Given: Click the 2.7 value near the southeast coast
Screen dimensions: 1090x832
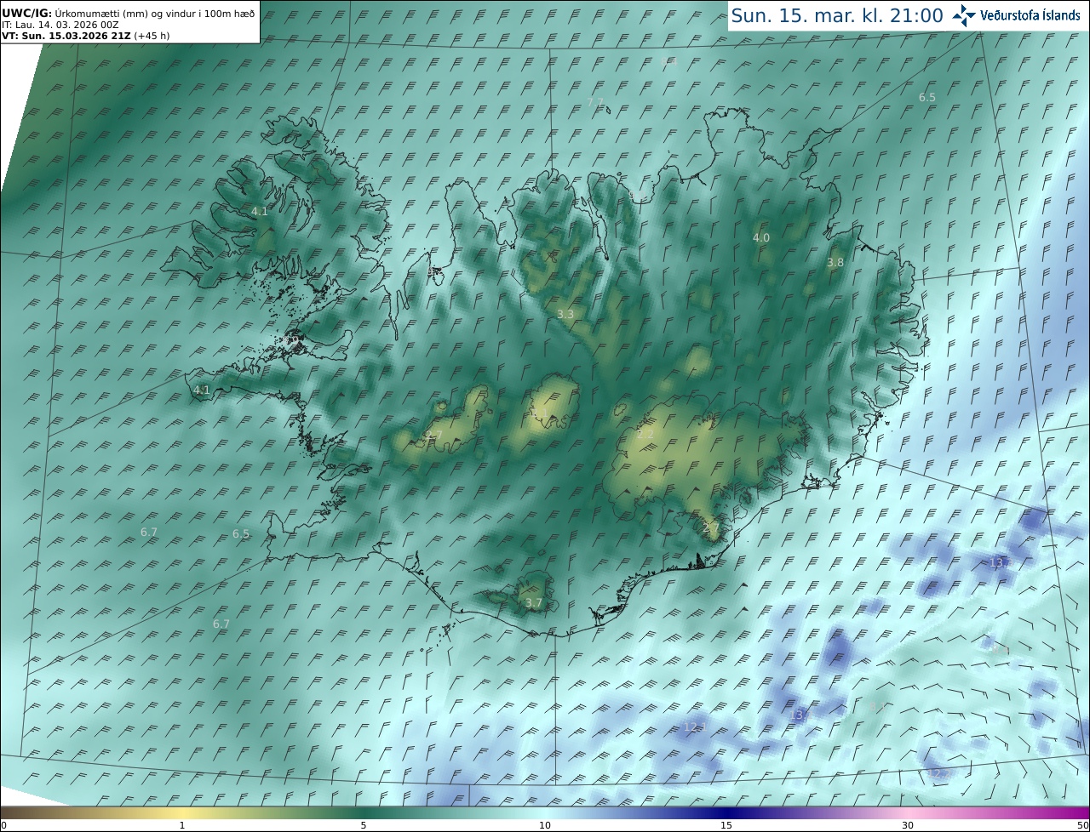Looking at the screenshot, I should (x=711, y=528).
